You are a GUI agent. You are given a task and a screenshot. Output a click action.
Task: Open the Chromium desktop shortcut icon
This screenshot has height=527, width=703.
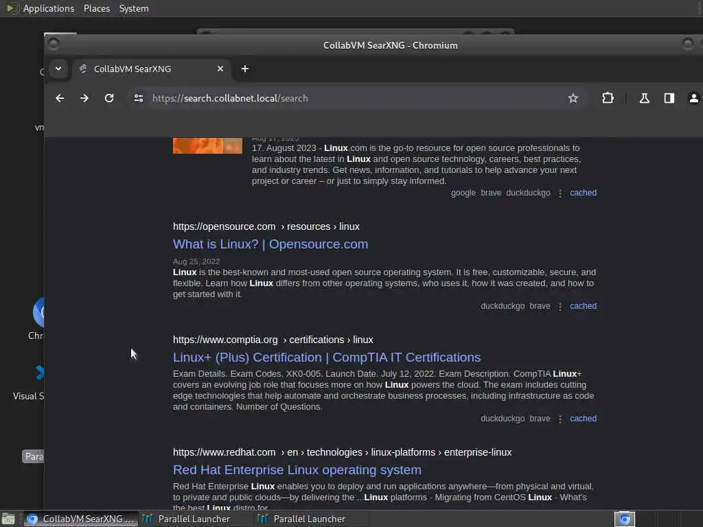point(38,312)
